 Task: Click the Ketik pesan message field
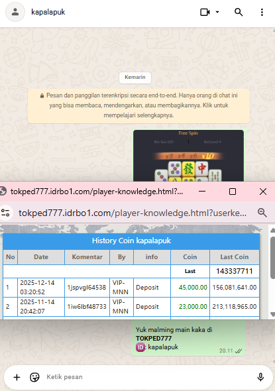click(148, 377)
